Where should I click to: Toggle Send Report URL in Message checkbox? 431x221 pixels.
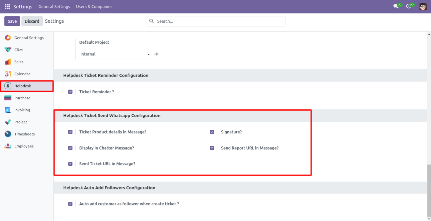(212, 148)
